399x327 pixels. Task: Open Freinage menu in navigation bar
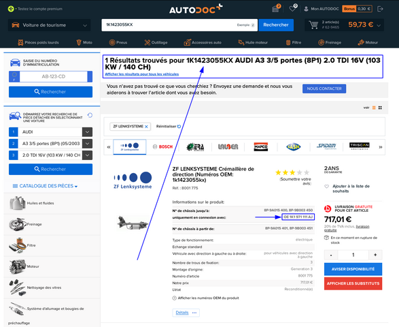click(x=330, y=42)
